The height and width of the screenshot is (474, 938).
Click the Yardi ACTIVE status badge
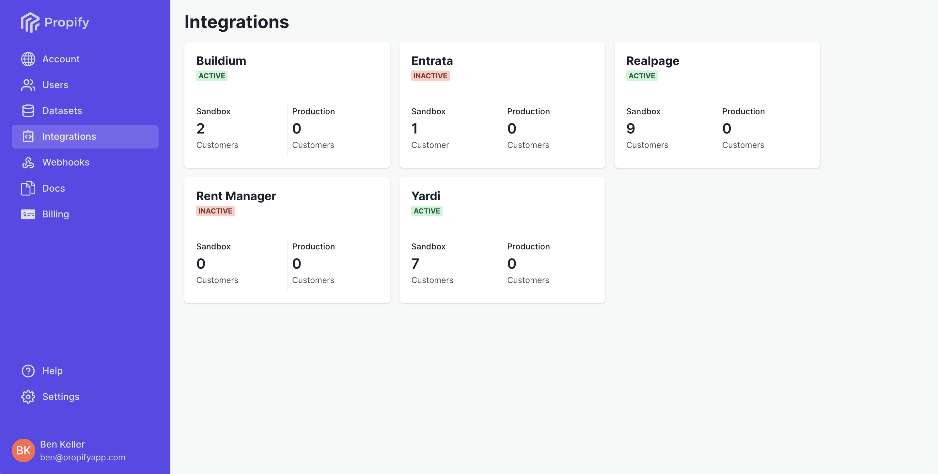pyautogui.click(x=426, y=211)
